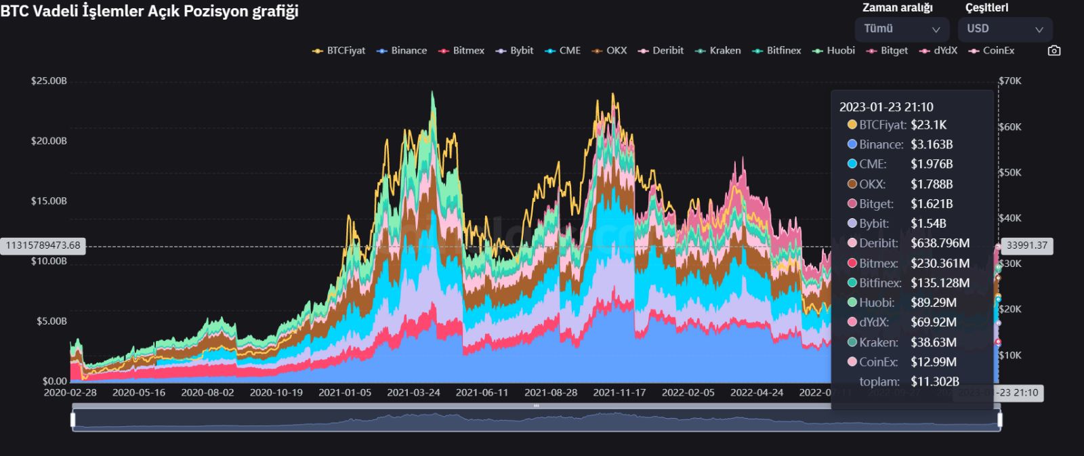The image size is (1084, 456).
Task: Click the Zaman aralığı label
Action: 897,7
